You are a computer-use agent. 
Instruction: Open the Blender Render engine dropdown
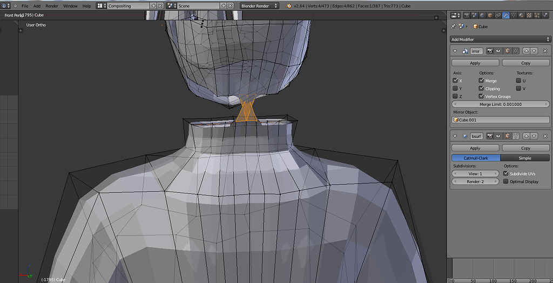coord(259,6)
